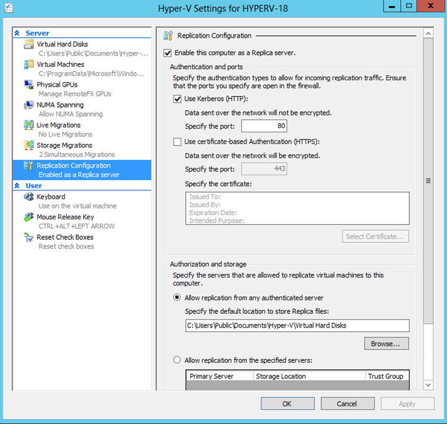Click the Storage Location column header
This screenshot has width=447, height=424.
pos(309,376)
